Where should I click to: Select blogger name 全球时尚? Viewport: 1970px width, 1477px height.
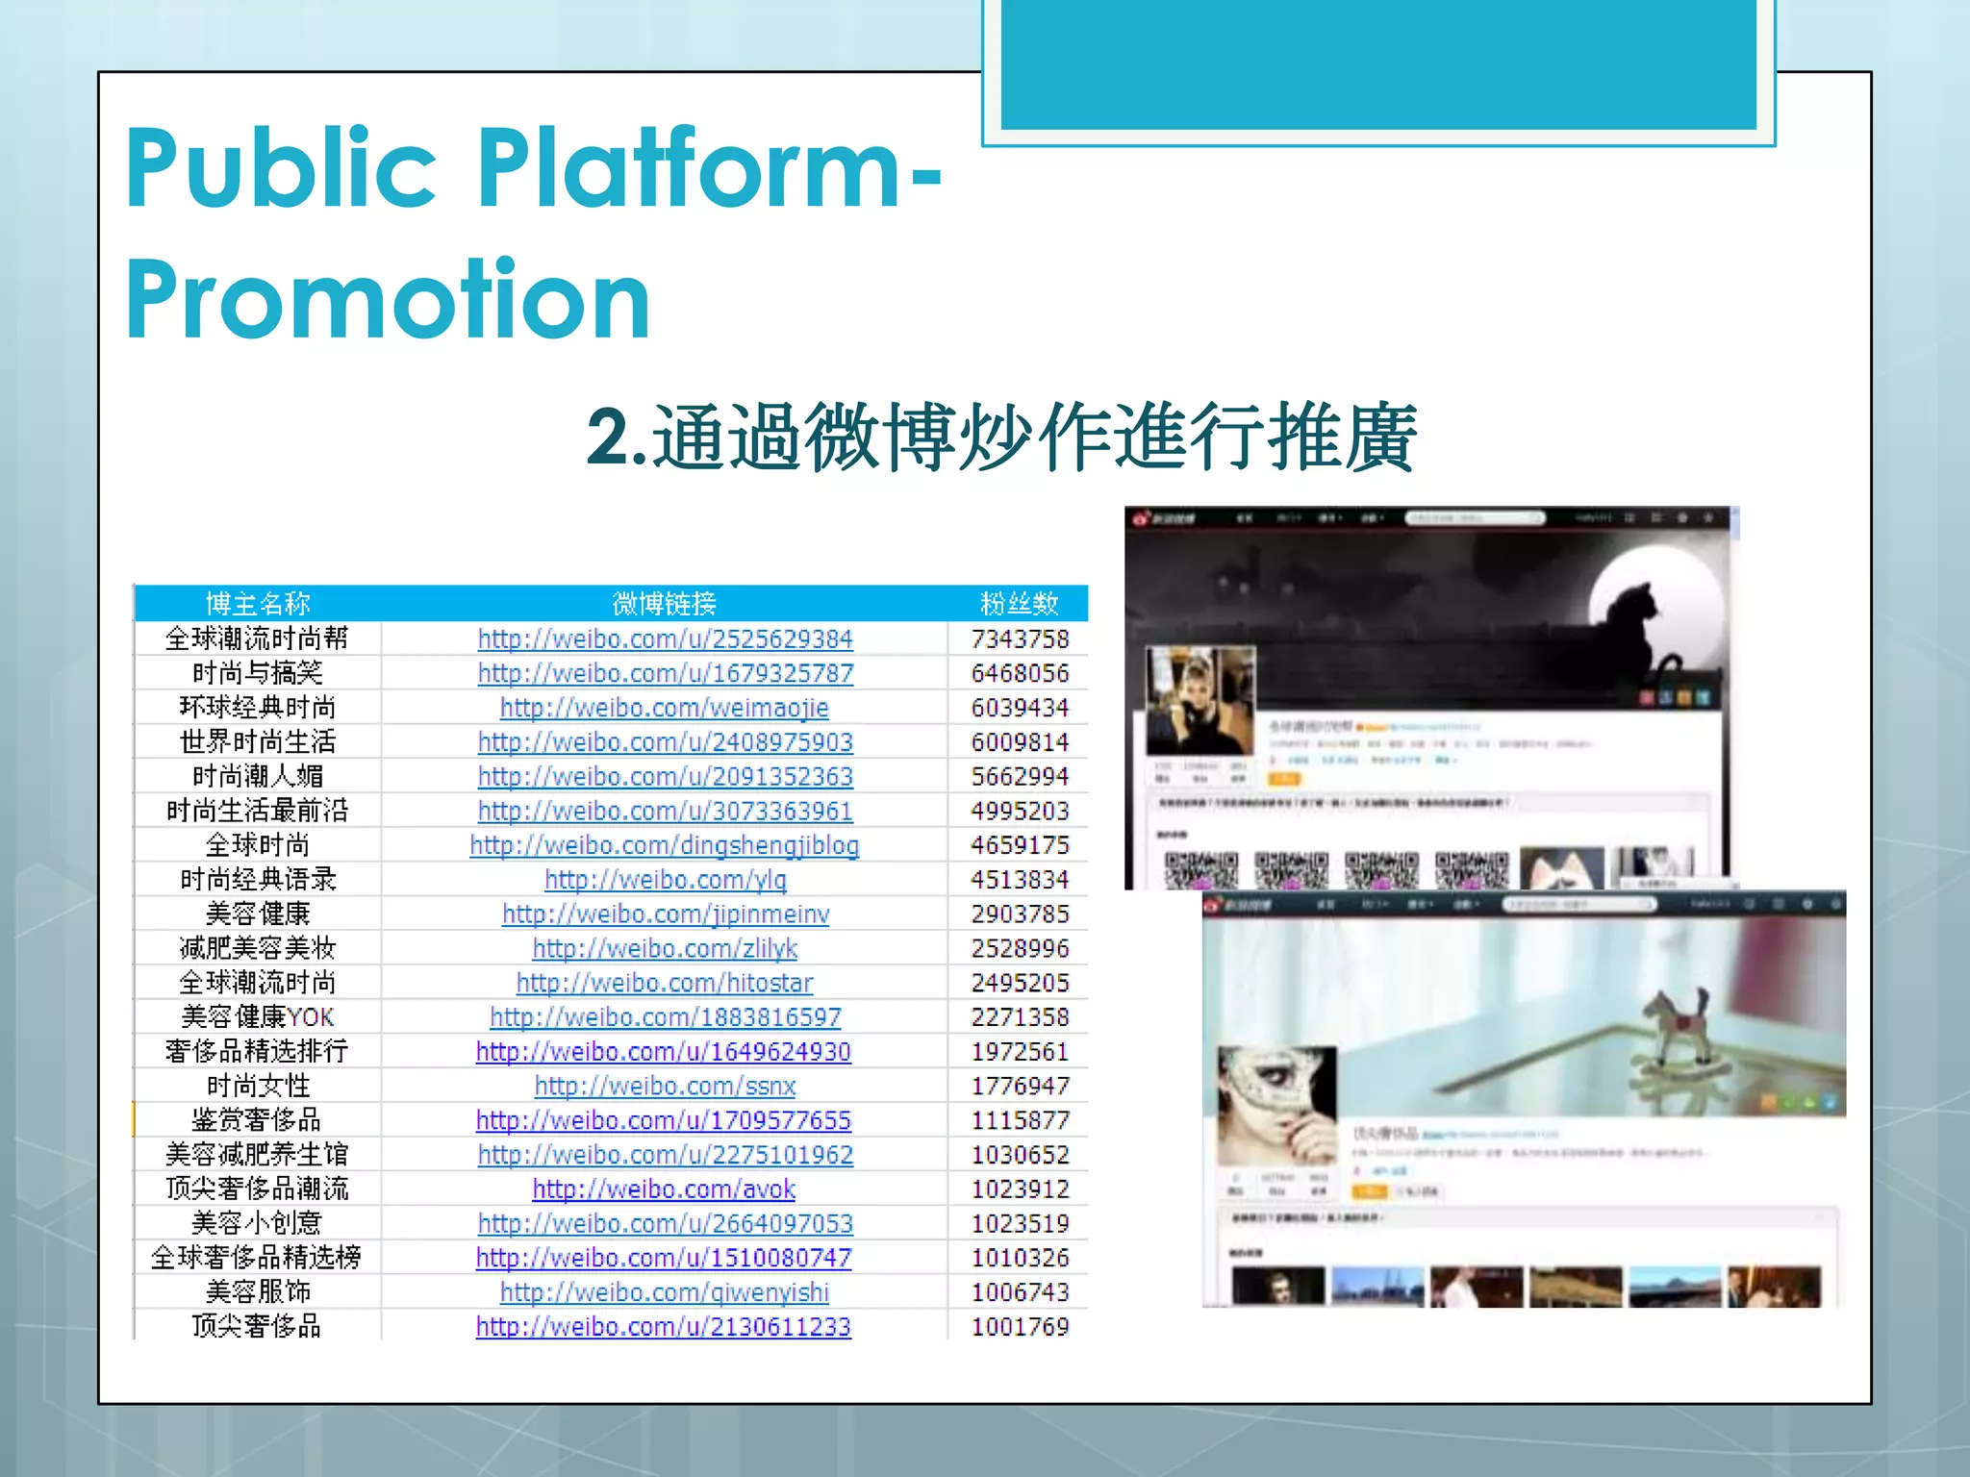[257, 846]
